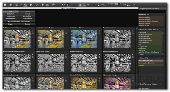Click the Export presets button
Screen dimensions: 170x92
coord(27,24)
